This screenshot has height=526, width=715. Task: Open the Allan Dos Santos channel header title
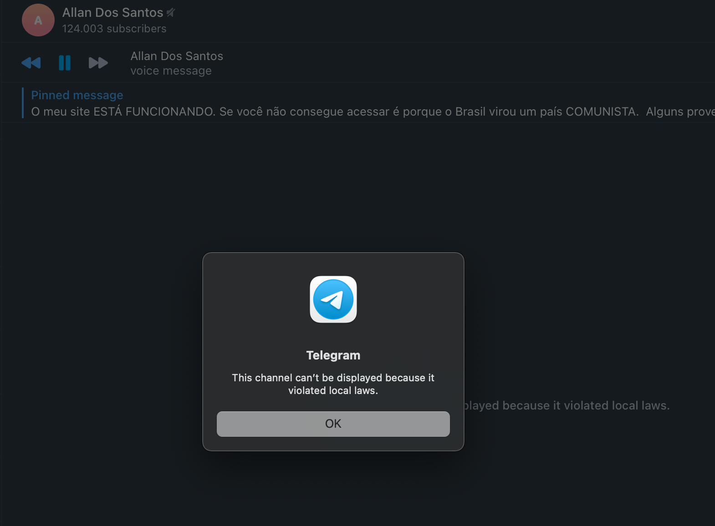[x=112, y=12]
